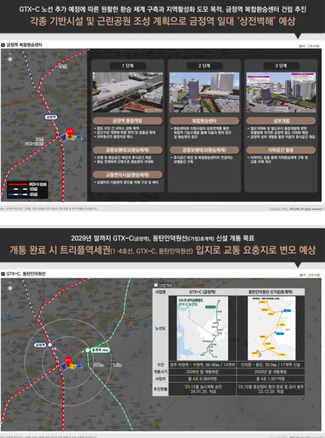Select the 2 단계 stage tab
Image resolution: width=325 pixels, height=438 pixels.
pos(204,66)
